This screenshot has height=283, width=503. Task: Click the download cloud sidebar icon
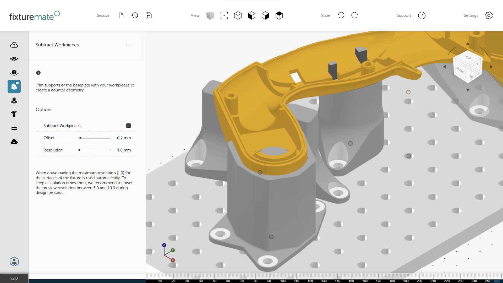coord(14,142)
